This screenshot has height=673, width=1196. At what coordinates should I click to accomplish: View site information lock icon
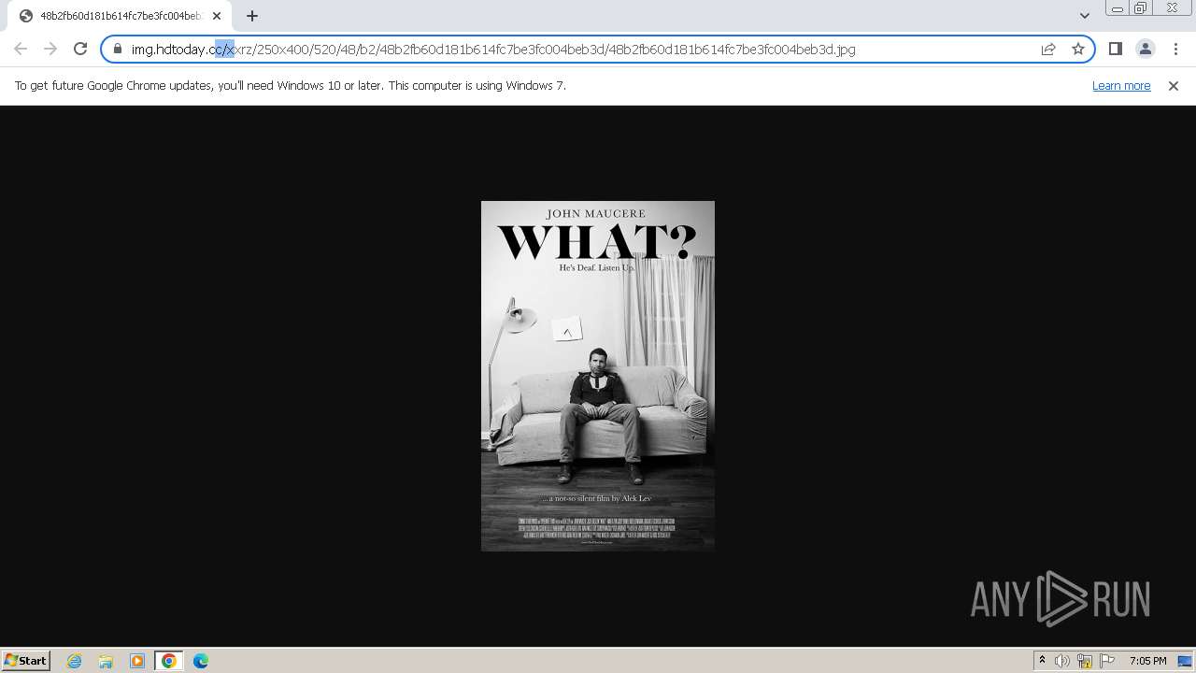(x=118, y=50)
